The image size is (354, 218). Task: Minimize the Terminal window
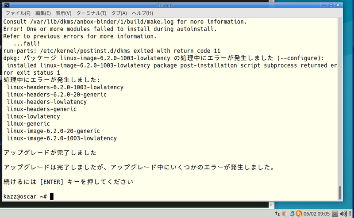point(324,5)
